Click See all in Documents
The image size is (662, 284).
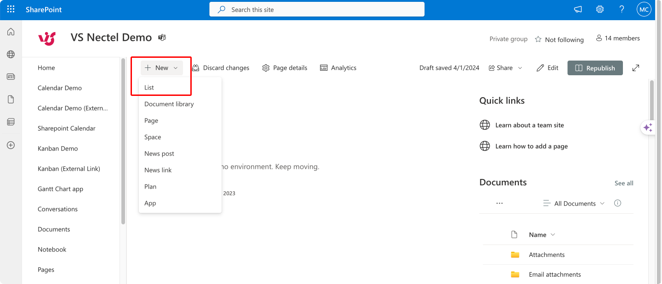(x=624, y=183)
